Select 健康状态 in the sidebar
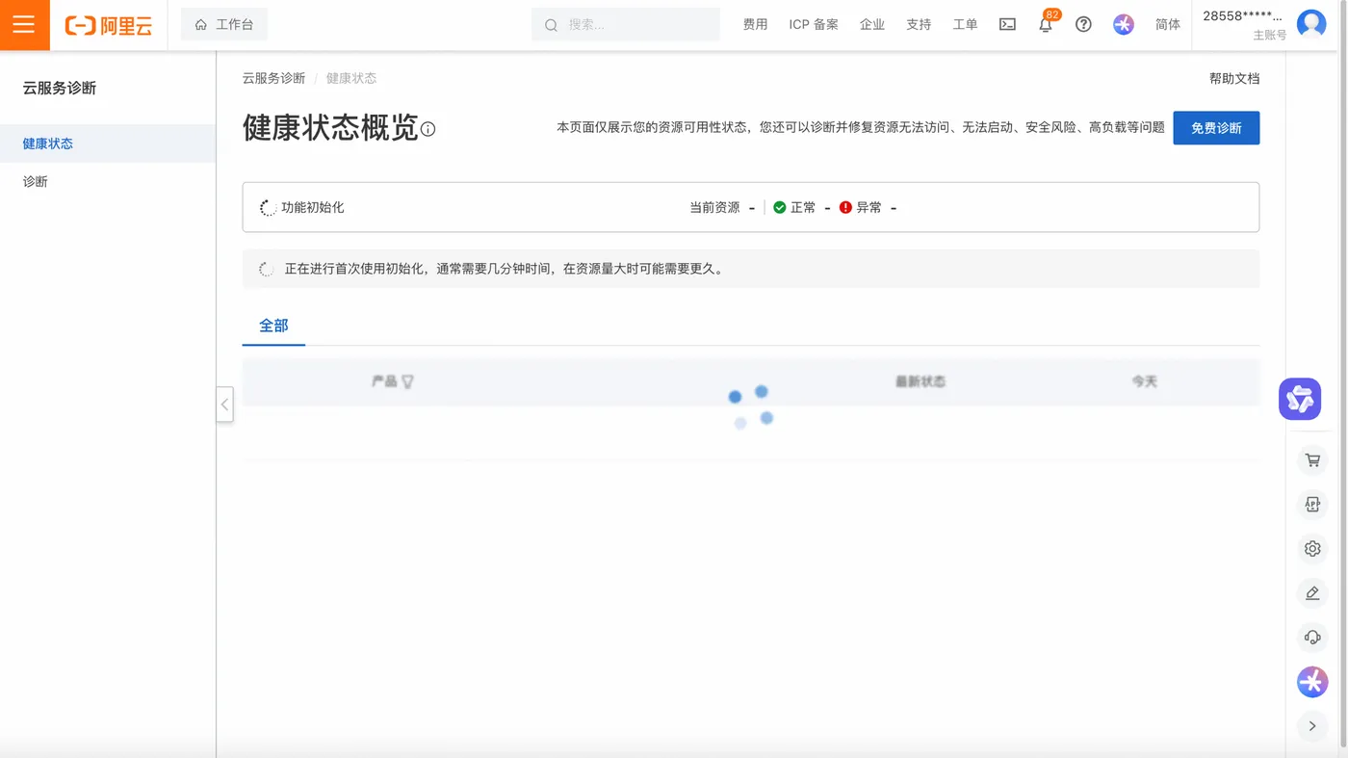The image size is (1348, 758). pyautogui.click(x=108, y=144)
